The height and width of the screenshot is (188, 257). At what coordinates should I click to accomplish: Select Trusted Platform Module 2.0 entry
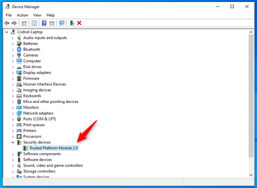click(54, 148)
